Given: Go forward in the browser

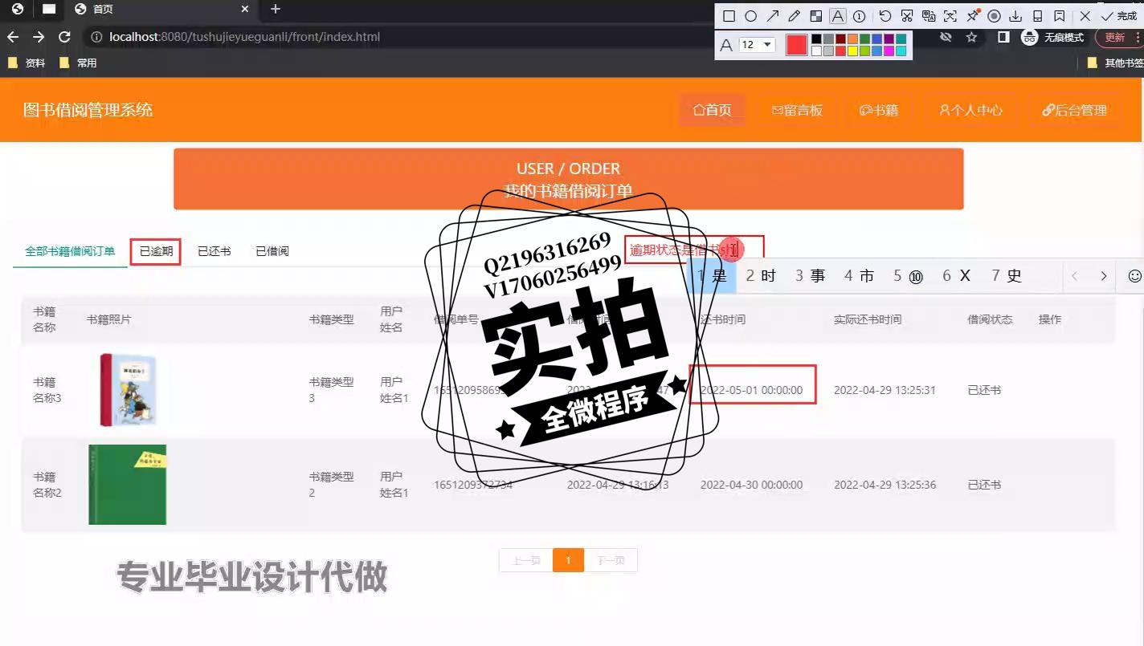Looking at the screenshot, I should point(39,37).
